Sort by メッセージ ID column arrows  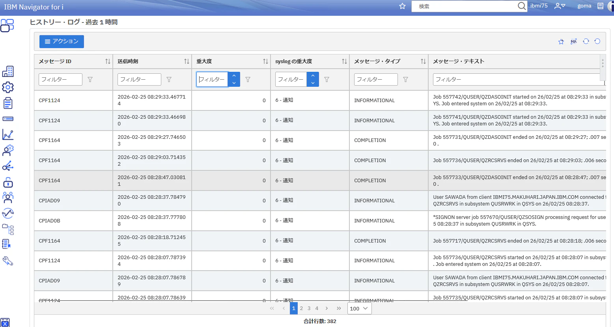[108, 62]
